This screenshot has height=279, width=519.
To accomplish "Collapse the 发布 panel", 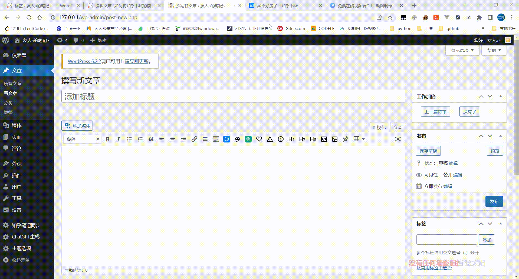I will point(501,136).
